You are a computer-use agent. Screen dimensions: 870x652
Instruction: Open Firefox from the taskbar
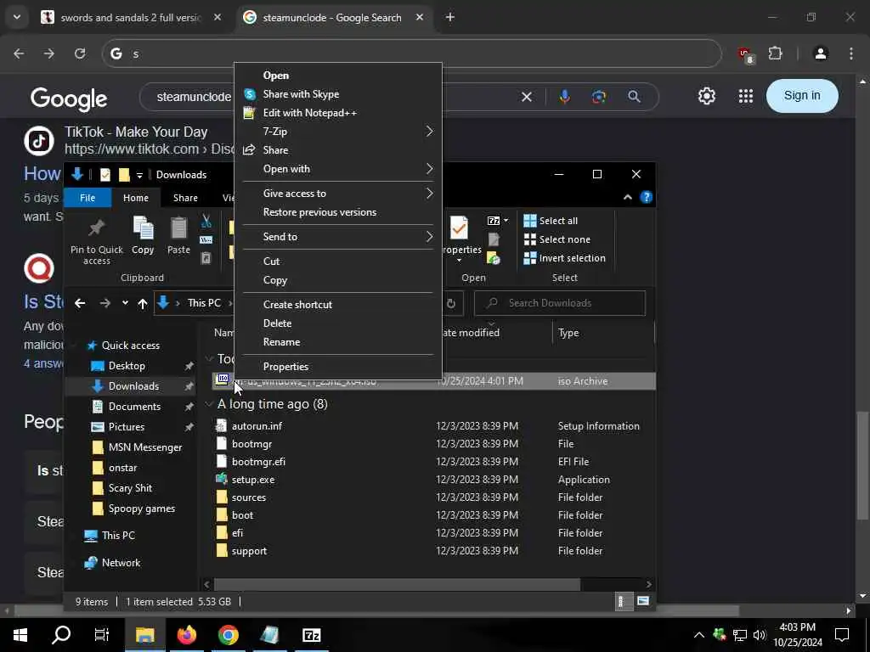[187, 635]
